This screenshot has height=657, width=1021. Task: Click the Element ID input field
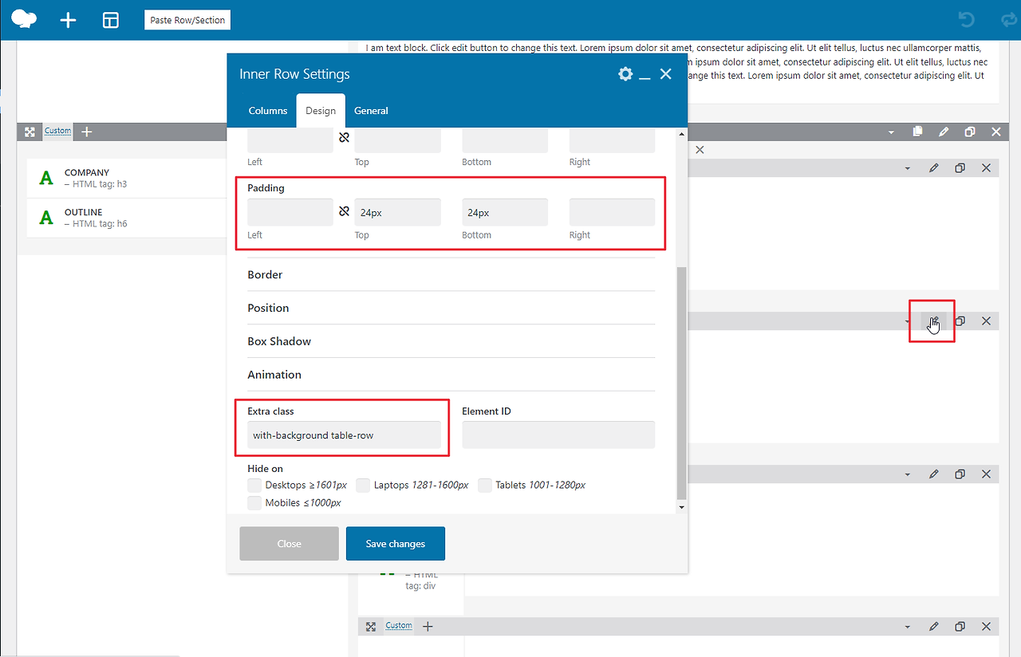pos(558,435)
